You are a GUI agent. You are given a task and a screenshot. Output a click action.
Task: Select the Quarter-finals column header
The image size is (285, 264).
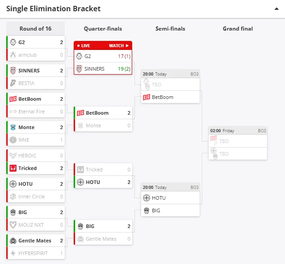point(103,29)
